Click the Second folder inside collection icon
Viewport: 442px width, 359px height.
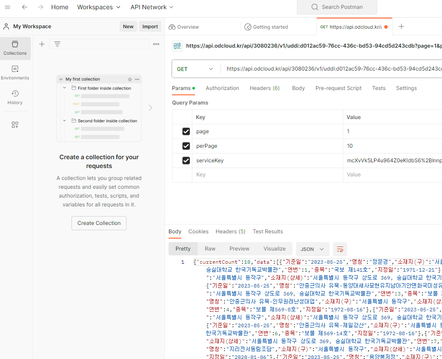point(74,120)
